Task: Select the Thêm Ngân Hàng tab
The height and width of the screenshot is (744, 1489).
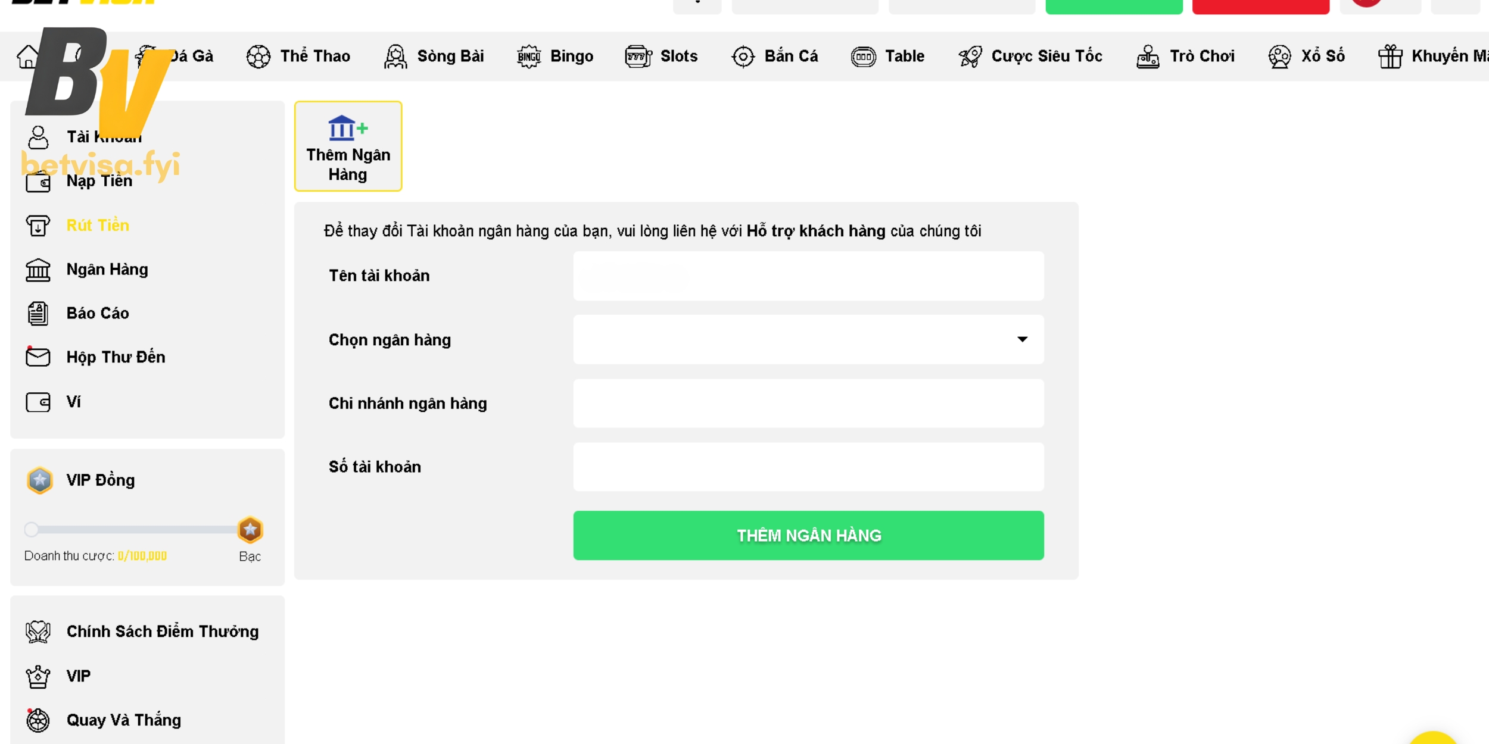Action: tap(348, 146)
